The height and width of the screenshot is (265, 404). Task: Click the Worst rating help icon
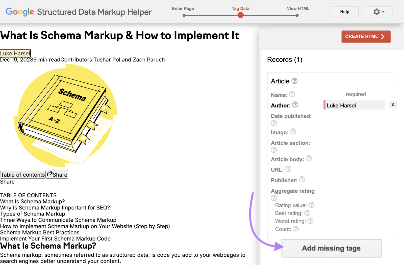[x=311, y=221]
